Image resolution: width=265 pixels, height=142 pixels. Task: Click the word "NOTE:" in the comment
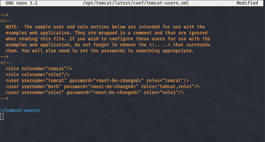point(12,27)
